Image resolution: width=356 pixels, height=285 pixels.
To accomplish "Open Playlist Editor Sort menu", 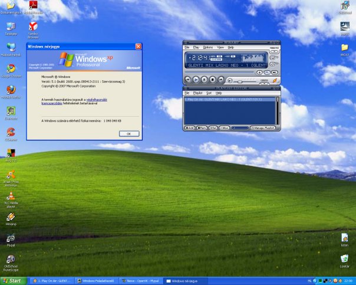I will pos(209,93).
